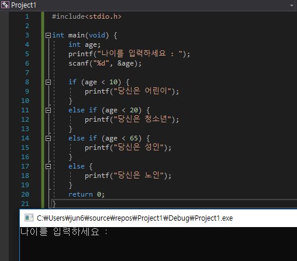Click the console window icon

[29, 218]
